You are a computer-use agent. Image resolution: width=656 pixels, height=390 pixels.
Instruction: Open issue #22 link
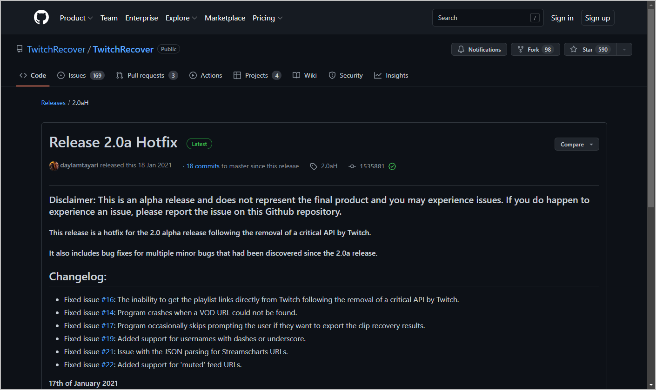pos(107,364)
